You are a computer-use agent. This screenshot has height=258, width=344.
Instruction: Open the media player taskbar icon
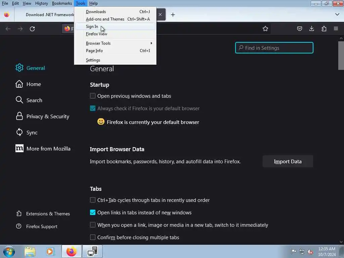pos(50,252)
